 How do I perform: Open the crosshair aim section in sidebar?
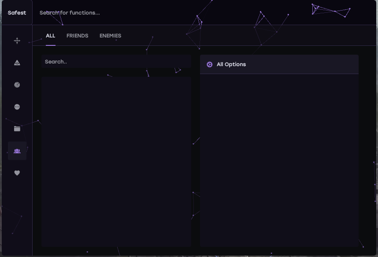click(x=17, y=41)
